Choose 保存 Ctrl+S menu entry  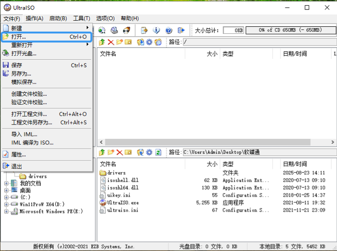(47, 65)
